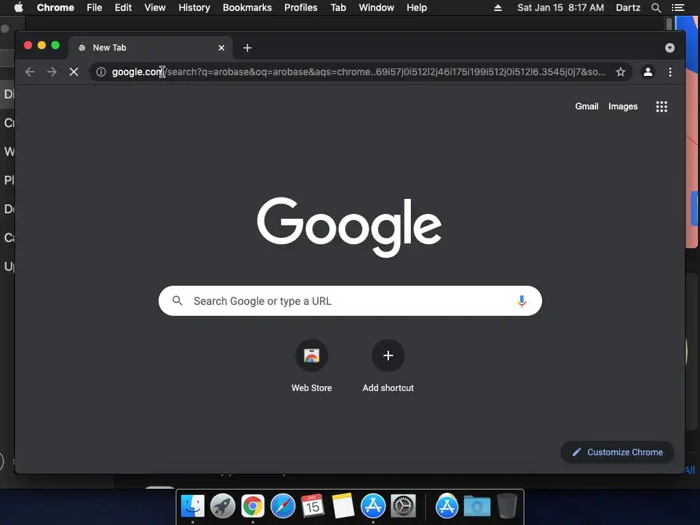Viewport: 700px width, 525px height.
Task: Open the Window menu
Action: coord(377,8)
